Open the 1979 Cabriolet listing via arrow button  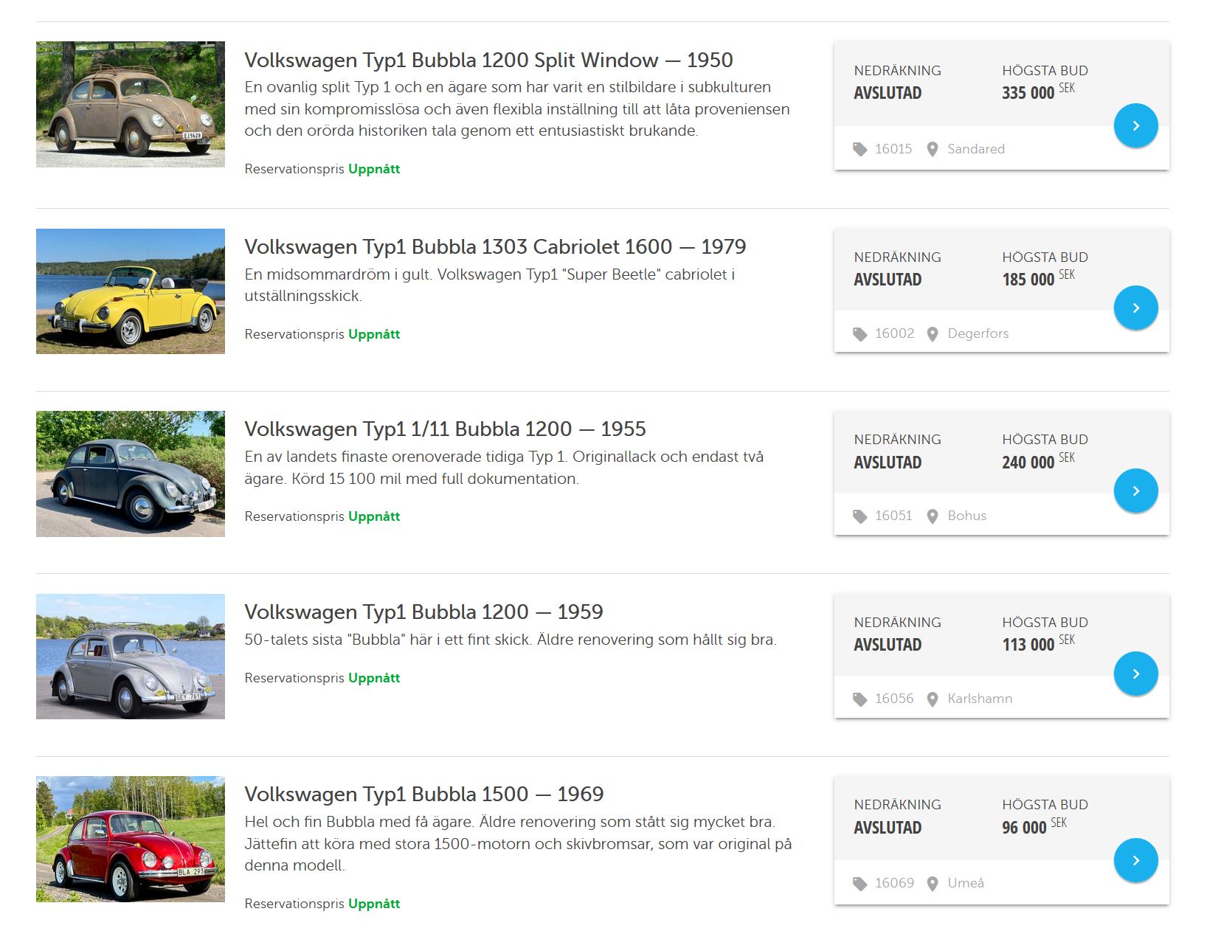(x=1135, y=308)
